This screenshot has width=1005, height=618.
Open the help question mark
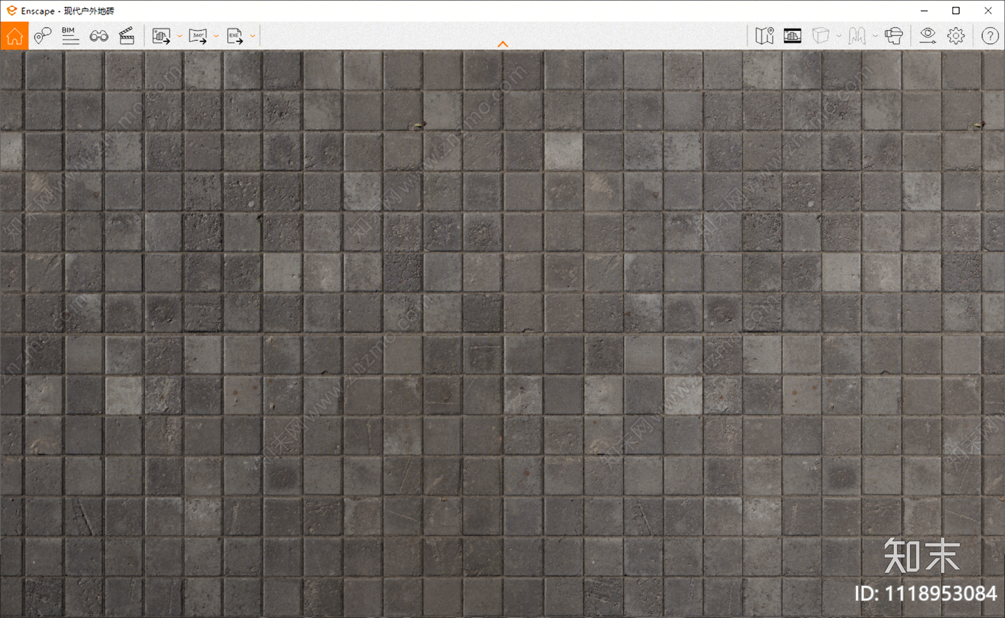990,36
